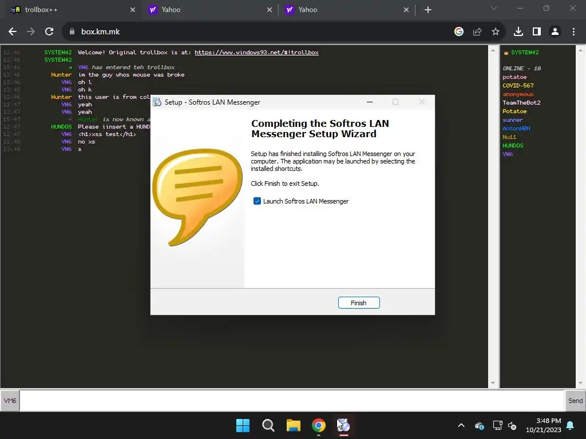Open a new browser tab
This screenshot has height=439, width=586.
(x=428, y=10)
